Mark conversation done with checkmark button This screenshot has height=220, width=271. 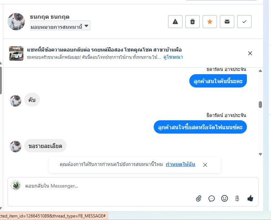tap(244, 22)
